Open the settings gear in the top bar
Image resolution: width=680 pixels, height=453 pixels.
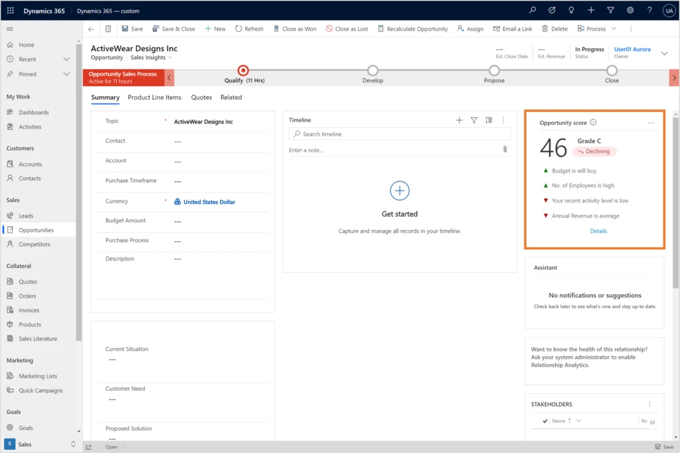pos(630,11)
